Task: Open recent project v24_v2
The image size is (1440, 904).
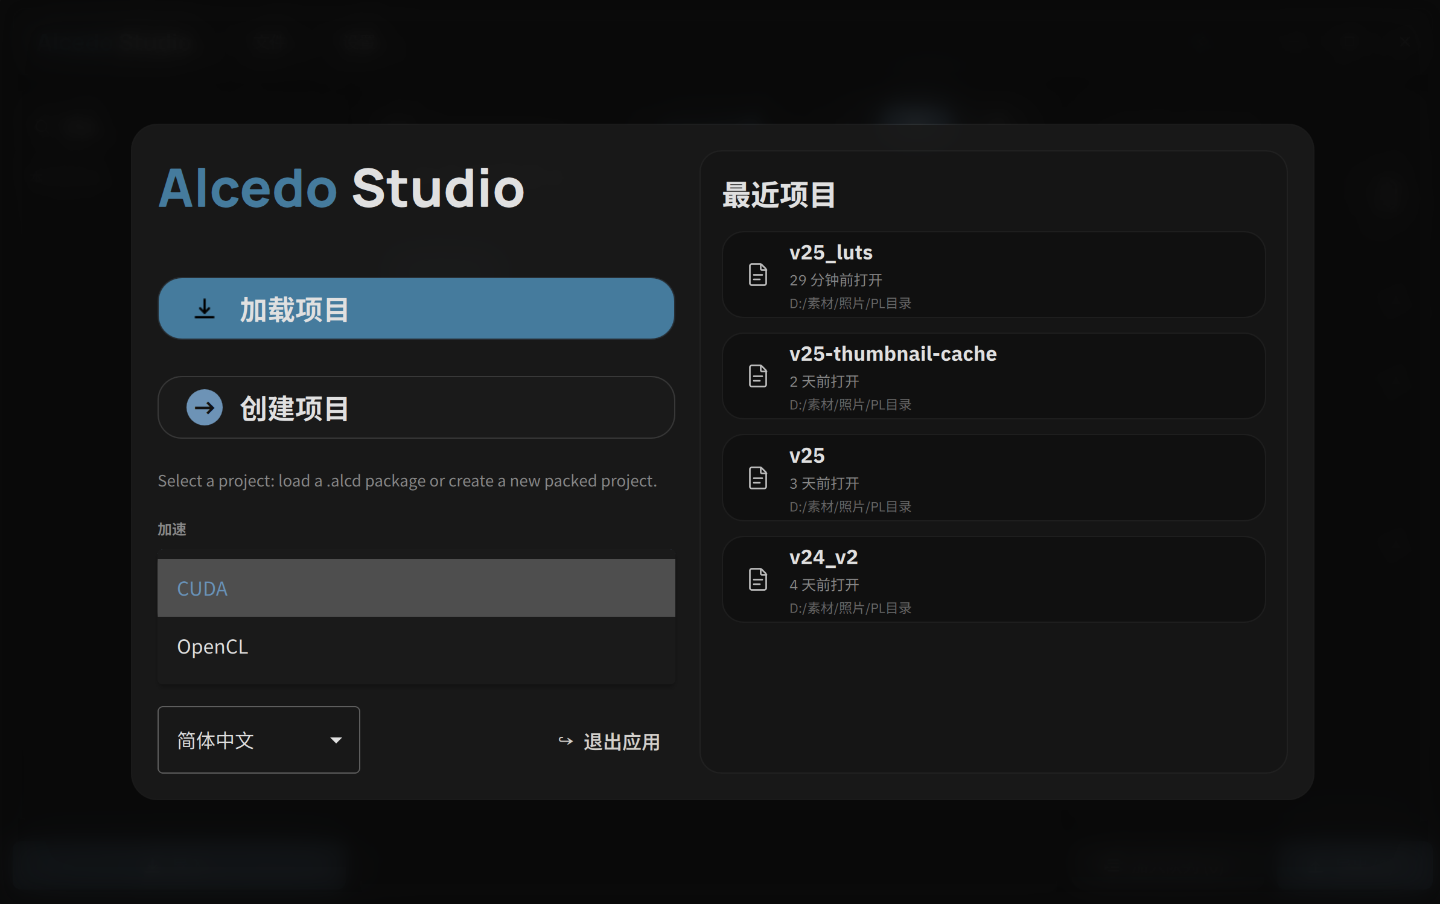Action: click(x=993, y=579)
